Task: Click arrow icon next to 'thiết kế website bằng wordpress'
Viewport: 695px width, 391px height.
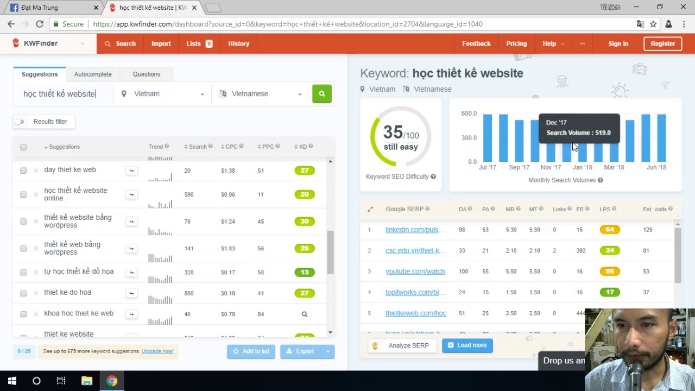Action: [x=131, y=222]
